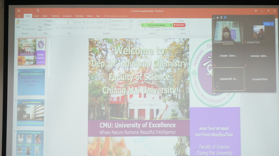
Task: Toggle Italic formatting in Font group
Action: 59,28
